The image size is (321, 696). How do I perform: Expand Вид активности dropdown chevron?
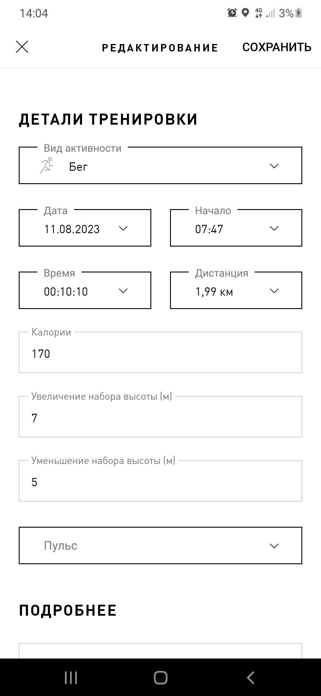(x=274, y=166)
